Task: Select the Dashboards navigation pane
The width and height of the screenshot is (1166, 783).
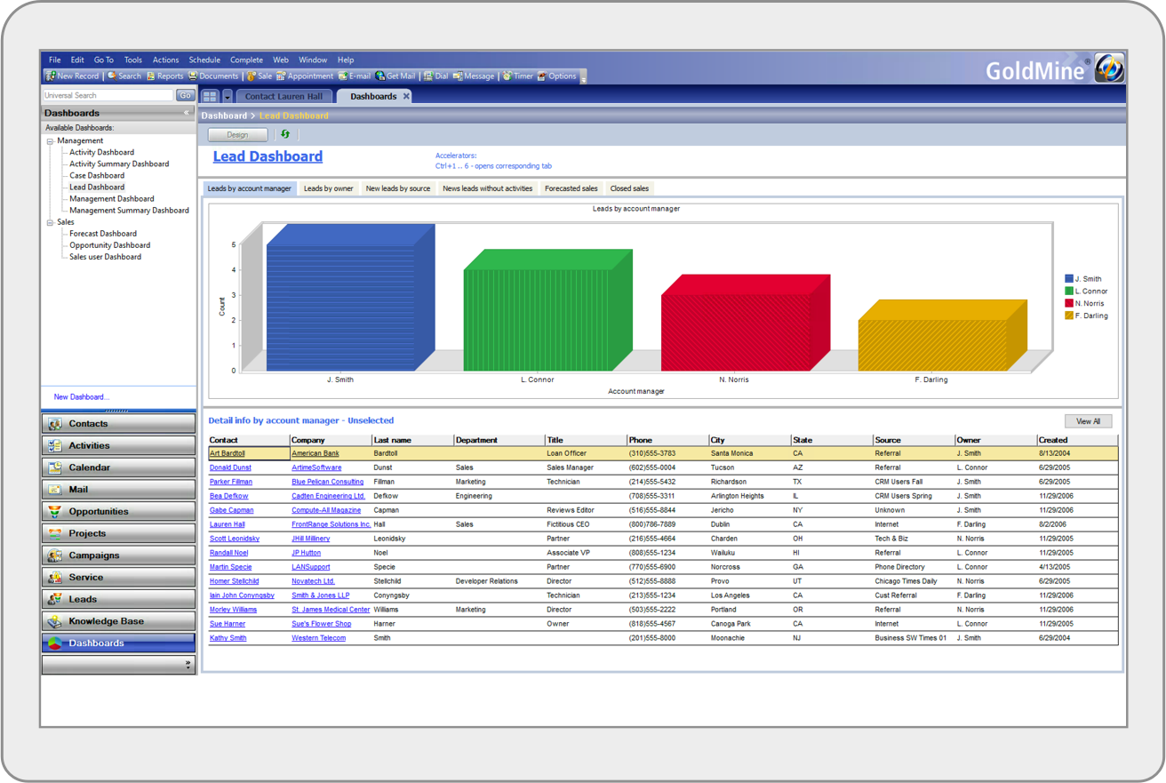Action: 118,643
